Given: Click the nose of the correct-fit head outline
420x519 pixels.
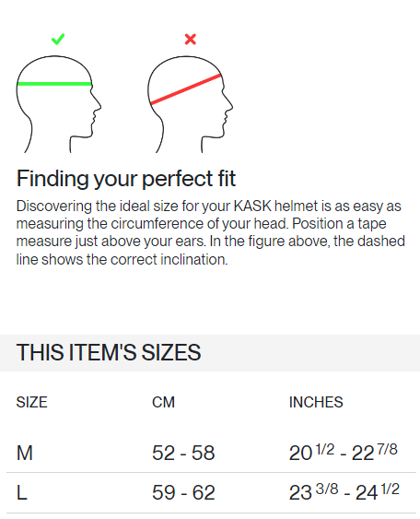Looking at the screenshot, I should (98, 104).
